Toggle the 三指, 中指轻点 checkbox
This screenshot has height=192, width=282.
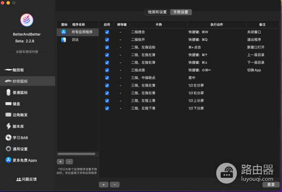point(107,78)
